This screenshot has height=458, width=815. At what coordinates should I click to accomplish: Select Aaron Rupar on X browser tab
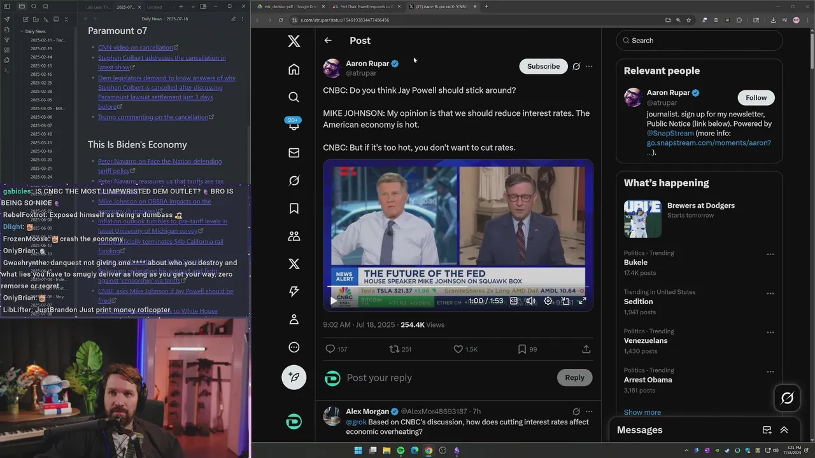pos(441,6)
